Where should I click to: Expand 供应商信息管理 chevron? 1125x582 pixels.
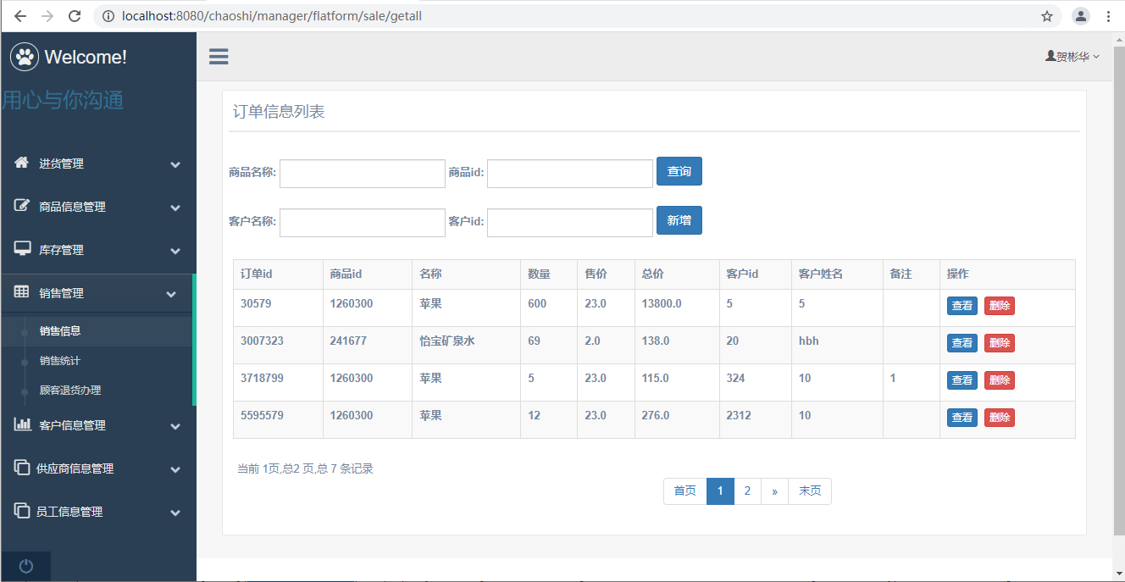(175, 469)
